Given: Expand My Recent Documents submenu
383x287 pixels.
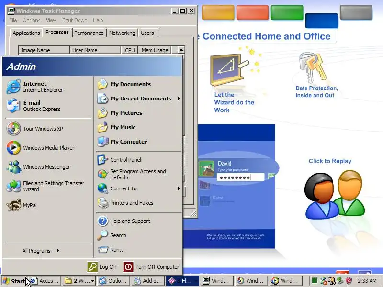Looking at the screenshot, I should (179, 99).
